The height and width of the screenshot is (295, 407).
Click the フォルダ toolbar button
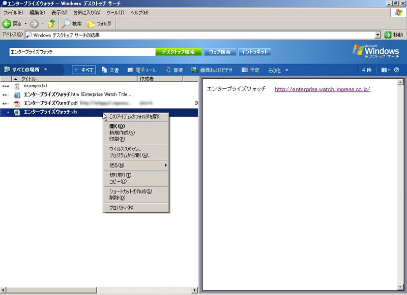click(99, 24)
